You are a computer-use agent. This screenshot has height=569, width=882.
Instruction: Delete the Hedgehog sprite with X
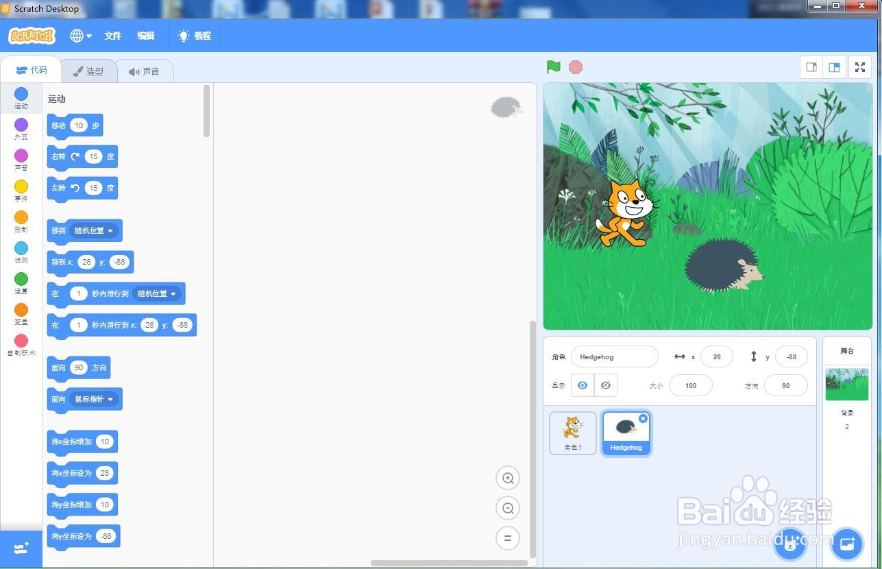[643, 418]
